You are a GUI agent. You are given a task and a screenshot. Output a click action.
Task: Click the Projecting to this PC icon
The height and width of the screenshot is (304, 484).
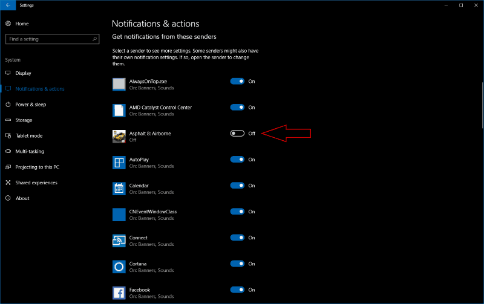pyautogui.click(x=8, y=167)
